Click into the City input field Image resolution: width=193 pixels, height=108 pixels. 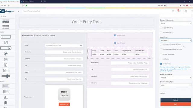[64, 79]
